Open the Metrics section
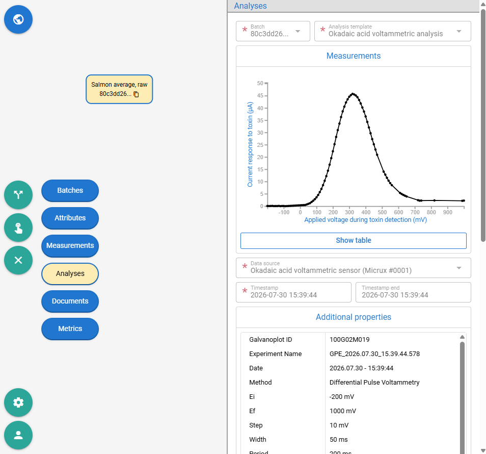Screen dimensions: 486x454 [x=70, y=329]
